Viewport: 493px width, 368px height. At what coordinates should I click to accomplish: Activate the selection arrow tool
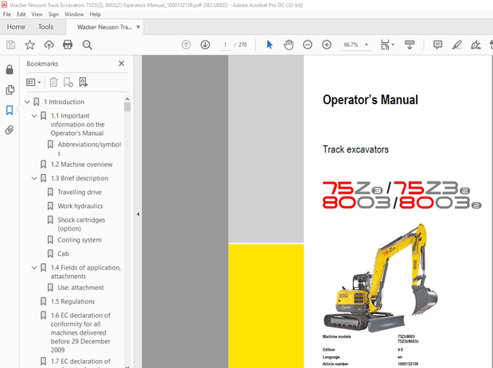[x=270, y=45]
